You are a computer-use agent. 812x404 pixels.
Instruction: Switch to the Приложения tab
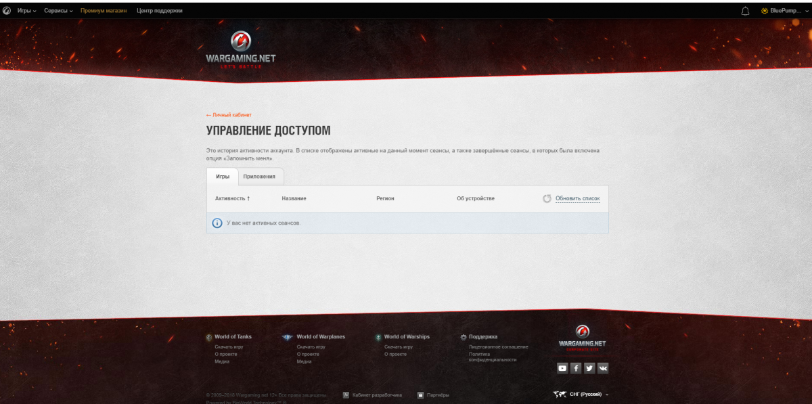point(260,177)
